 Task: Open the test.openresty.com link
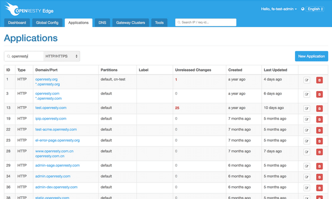coord(51,108)
